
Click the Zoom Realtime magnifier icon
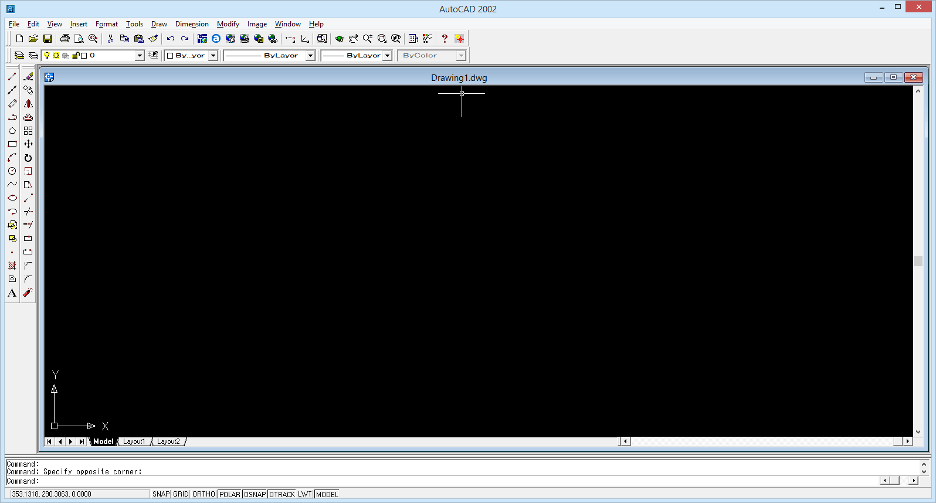[368, 39]
